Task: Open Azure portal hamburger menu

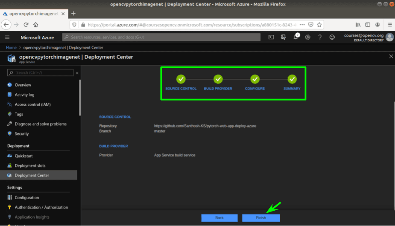Action: (x=7, y=37)
